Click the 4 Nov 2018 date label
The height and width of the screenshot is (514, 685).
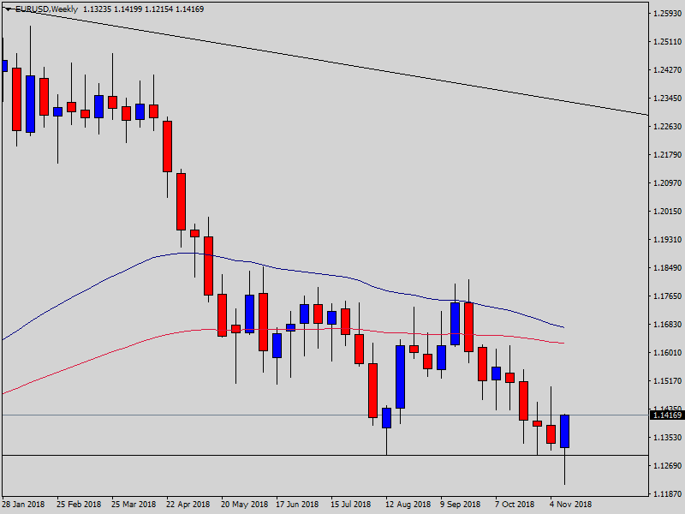570,505
